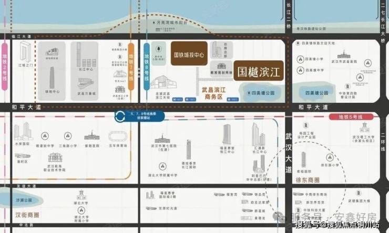The width and height of the screenshot is (389, 233).
Task: Click the vertical 武汉大道 road label
Action: coord(288,153)
